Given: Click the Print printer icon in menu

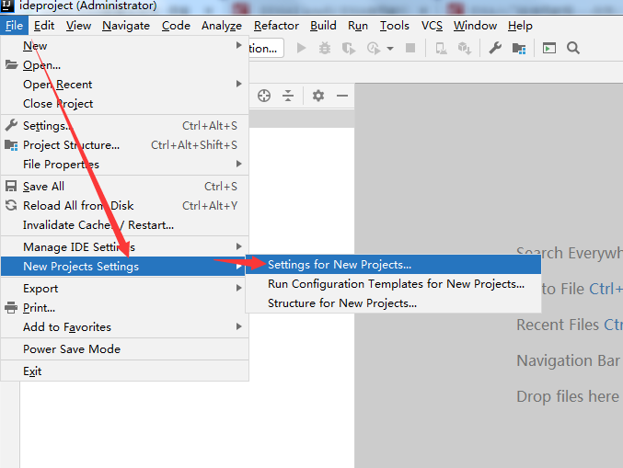Looking at the screenshot, I should (11, 308).
